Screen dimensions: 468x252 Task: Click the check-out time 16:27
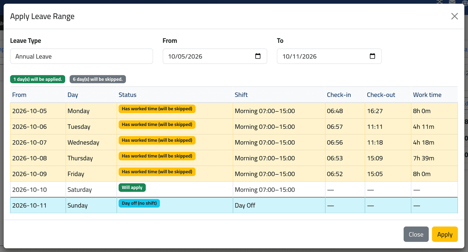(x=375, y=111)
